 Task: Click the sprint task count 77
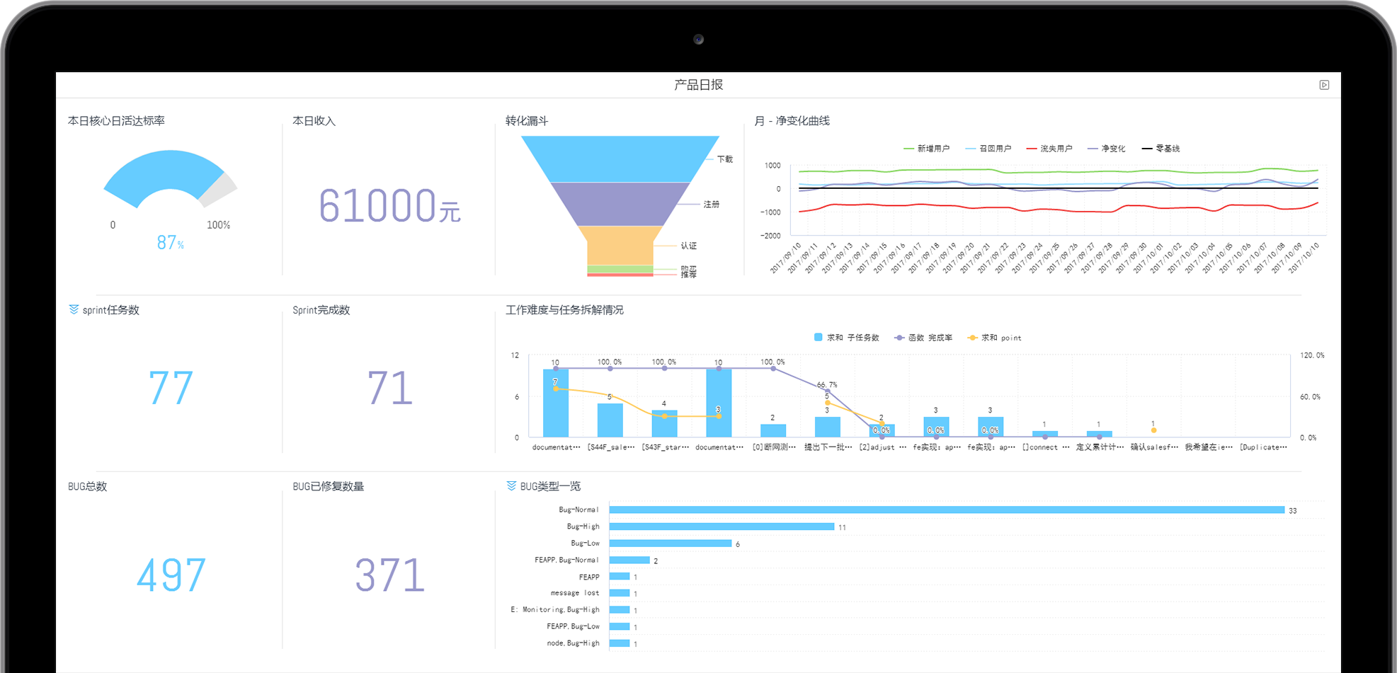[x=171, y=388]
